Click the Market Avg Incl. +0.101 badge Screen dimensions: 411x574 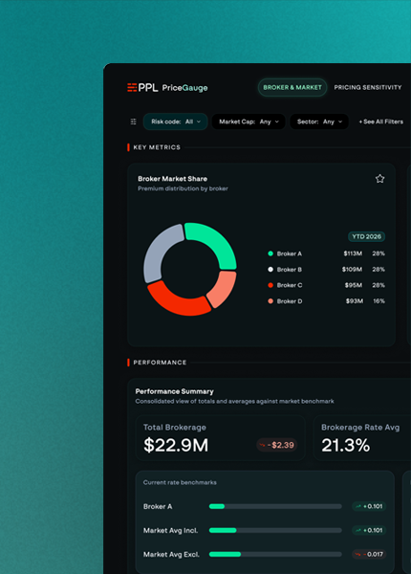pos(369,530)
